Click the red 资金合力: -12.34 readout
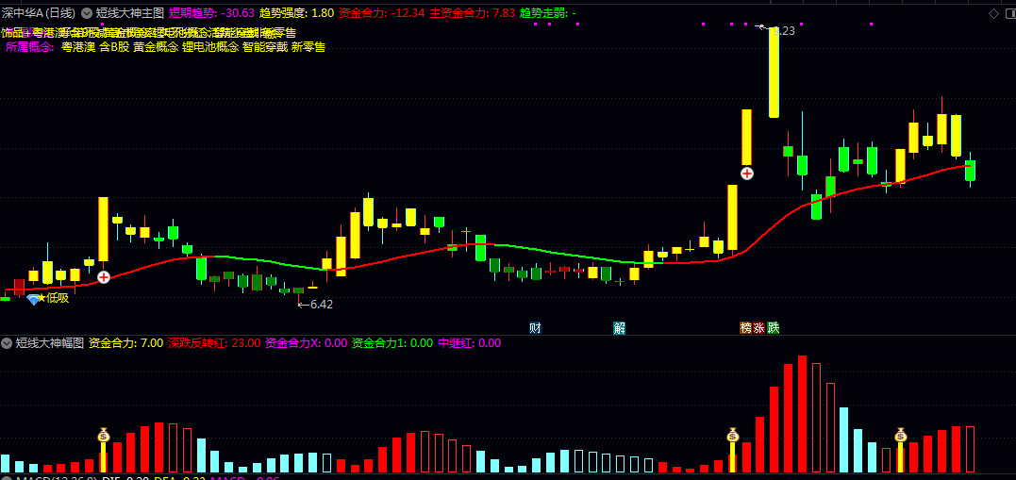The height and width of the screenshot is (480, 1016). (382, 13)
